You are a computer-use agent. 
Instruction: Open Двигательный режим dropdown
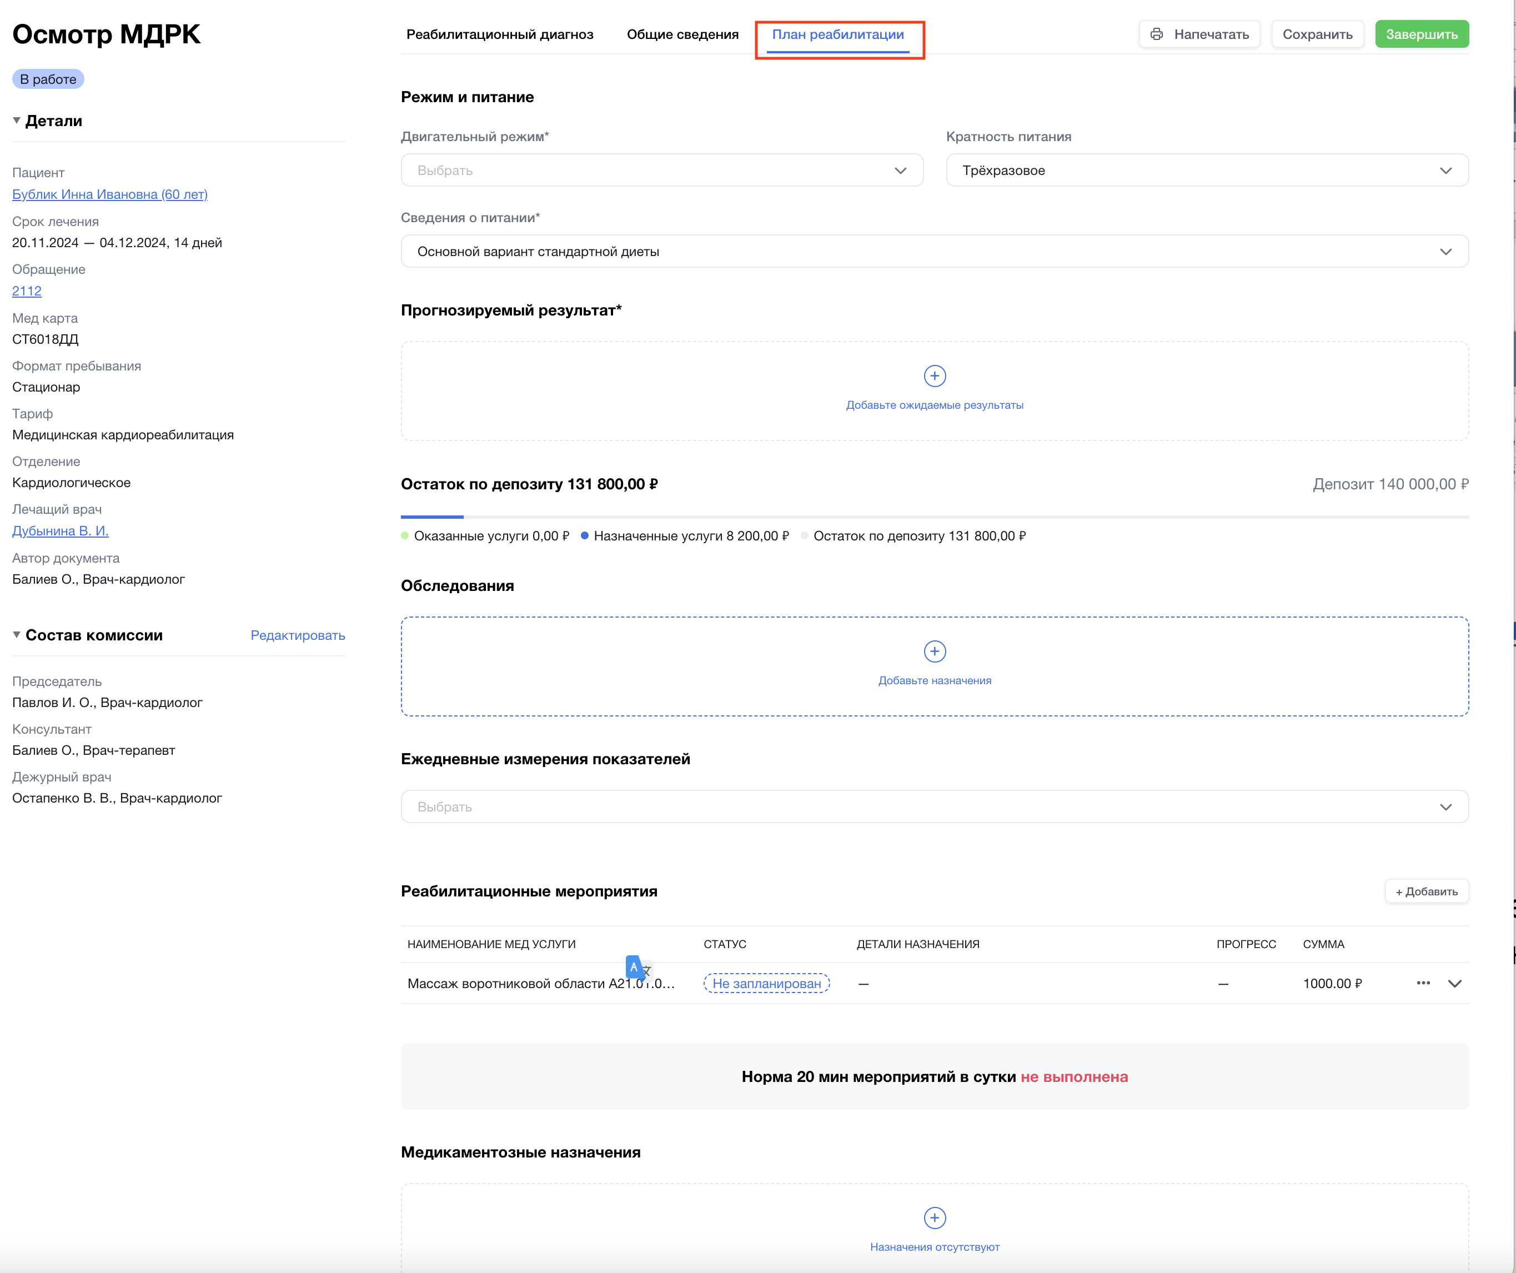(x=661, y=171)
